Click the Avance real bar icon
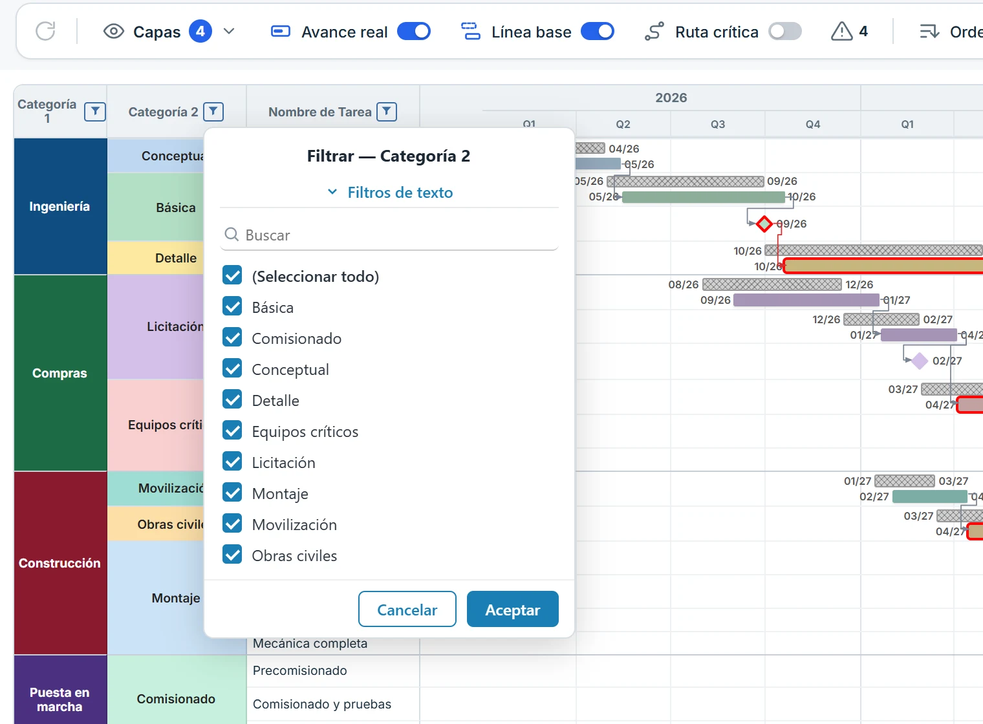This screenshot has width=983, height=724. point(281,31)
